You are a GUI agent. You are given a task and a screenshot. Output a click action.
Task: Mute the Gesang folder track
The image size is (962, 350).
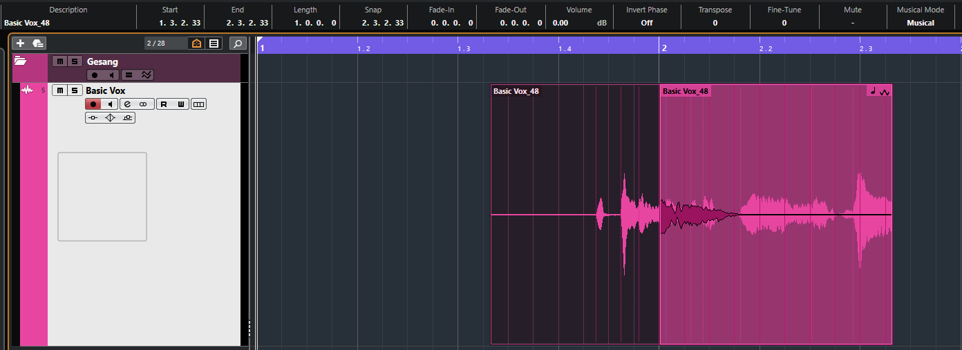pyautogui.click(x=59, y=61)
